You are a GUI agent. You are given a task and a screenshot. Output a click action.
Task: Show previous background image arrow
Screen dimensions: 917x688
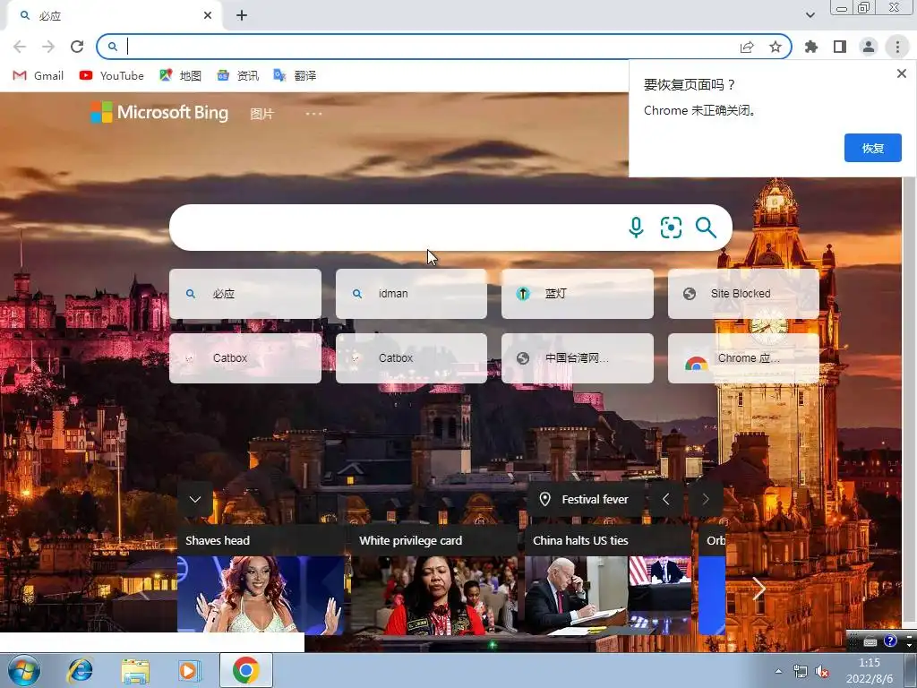pyautogui.click(x=665, y=499)
